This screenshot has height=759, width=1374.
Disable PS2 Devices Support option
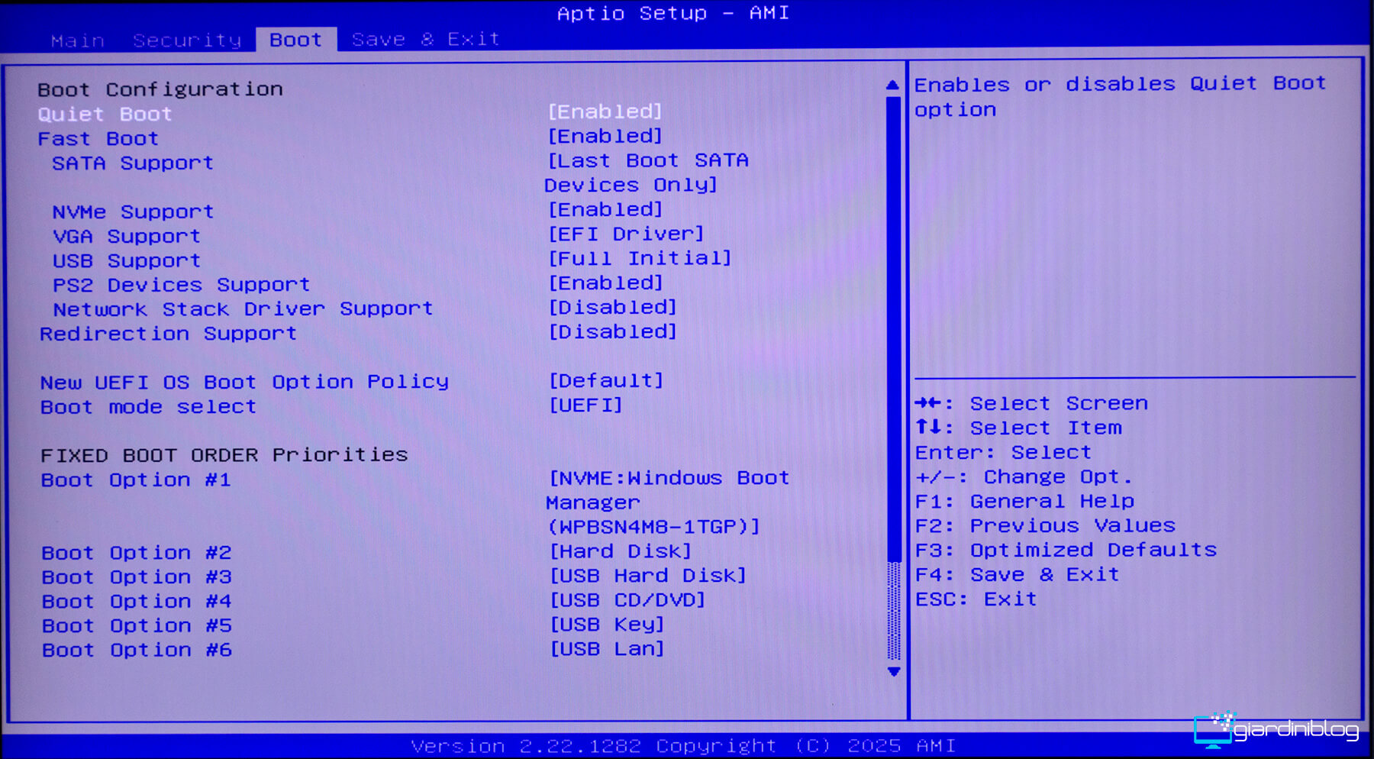click(605, 283)
